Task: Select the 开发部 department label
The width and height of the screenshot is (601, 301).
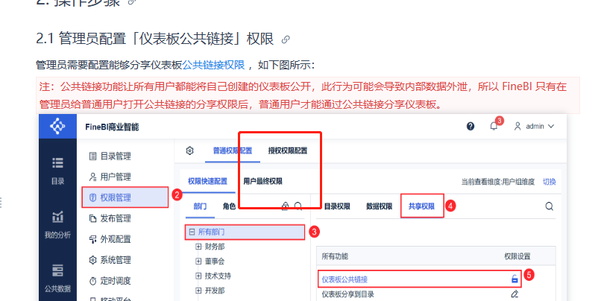Action: [215, 291]
